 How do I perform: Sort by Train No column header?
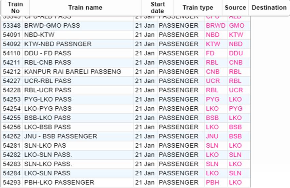pyautogui.click(x=15, y=8)
